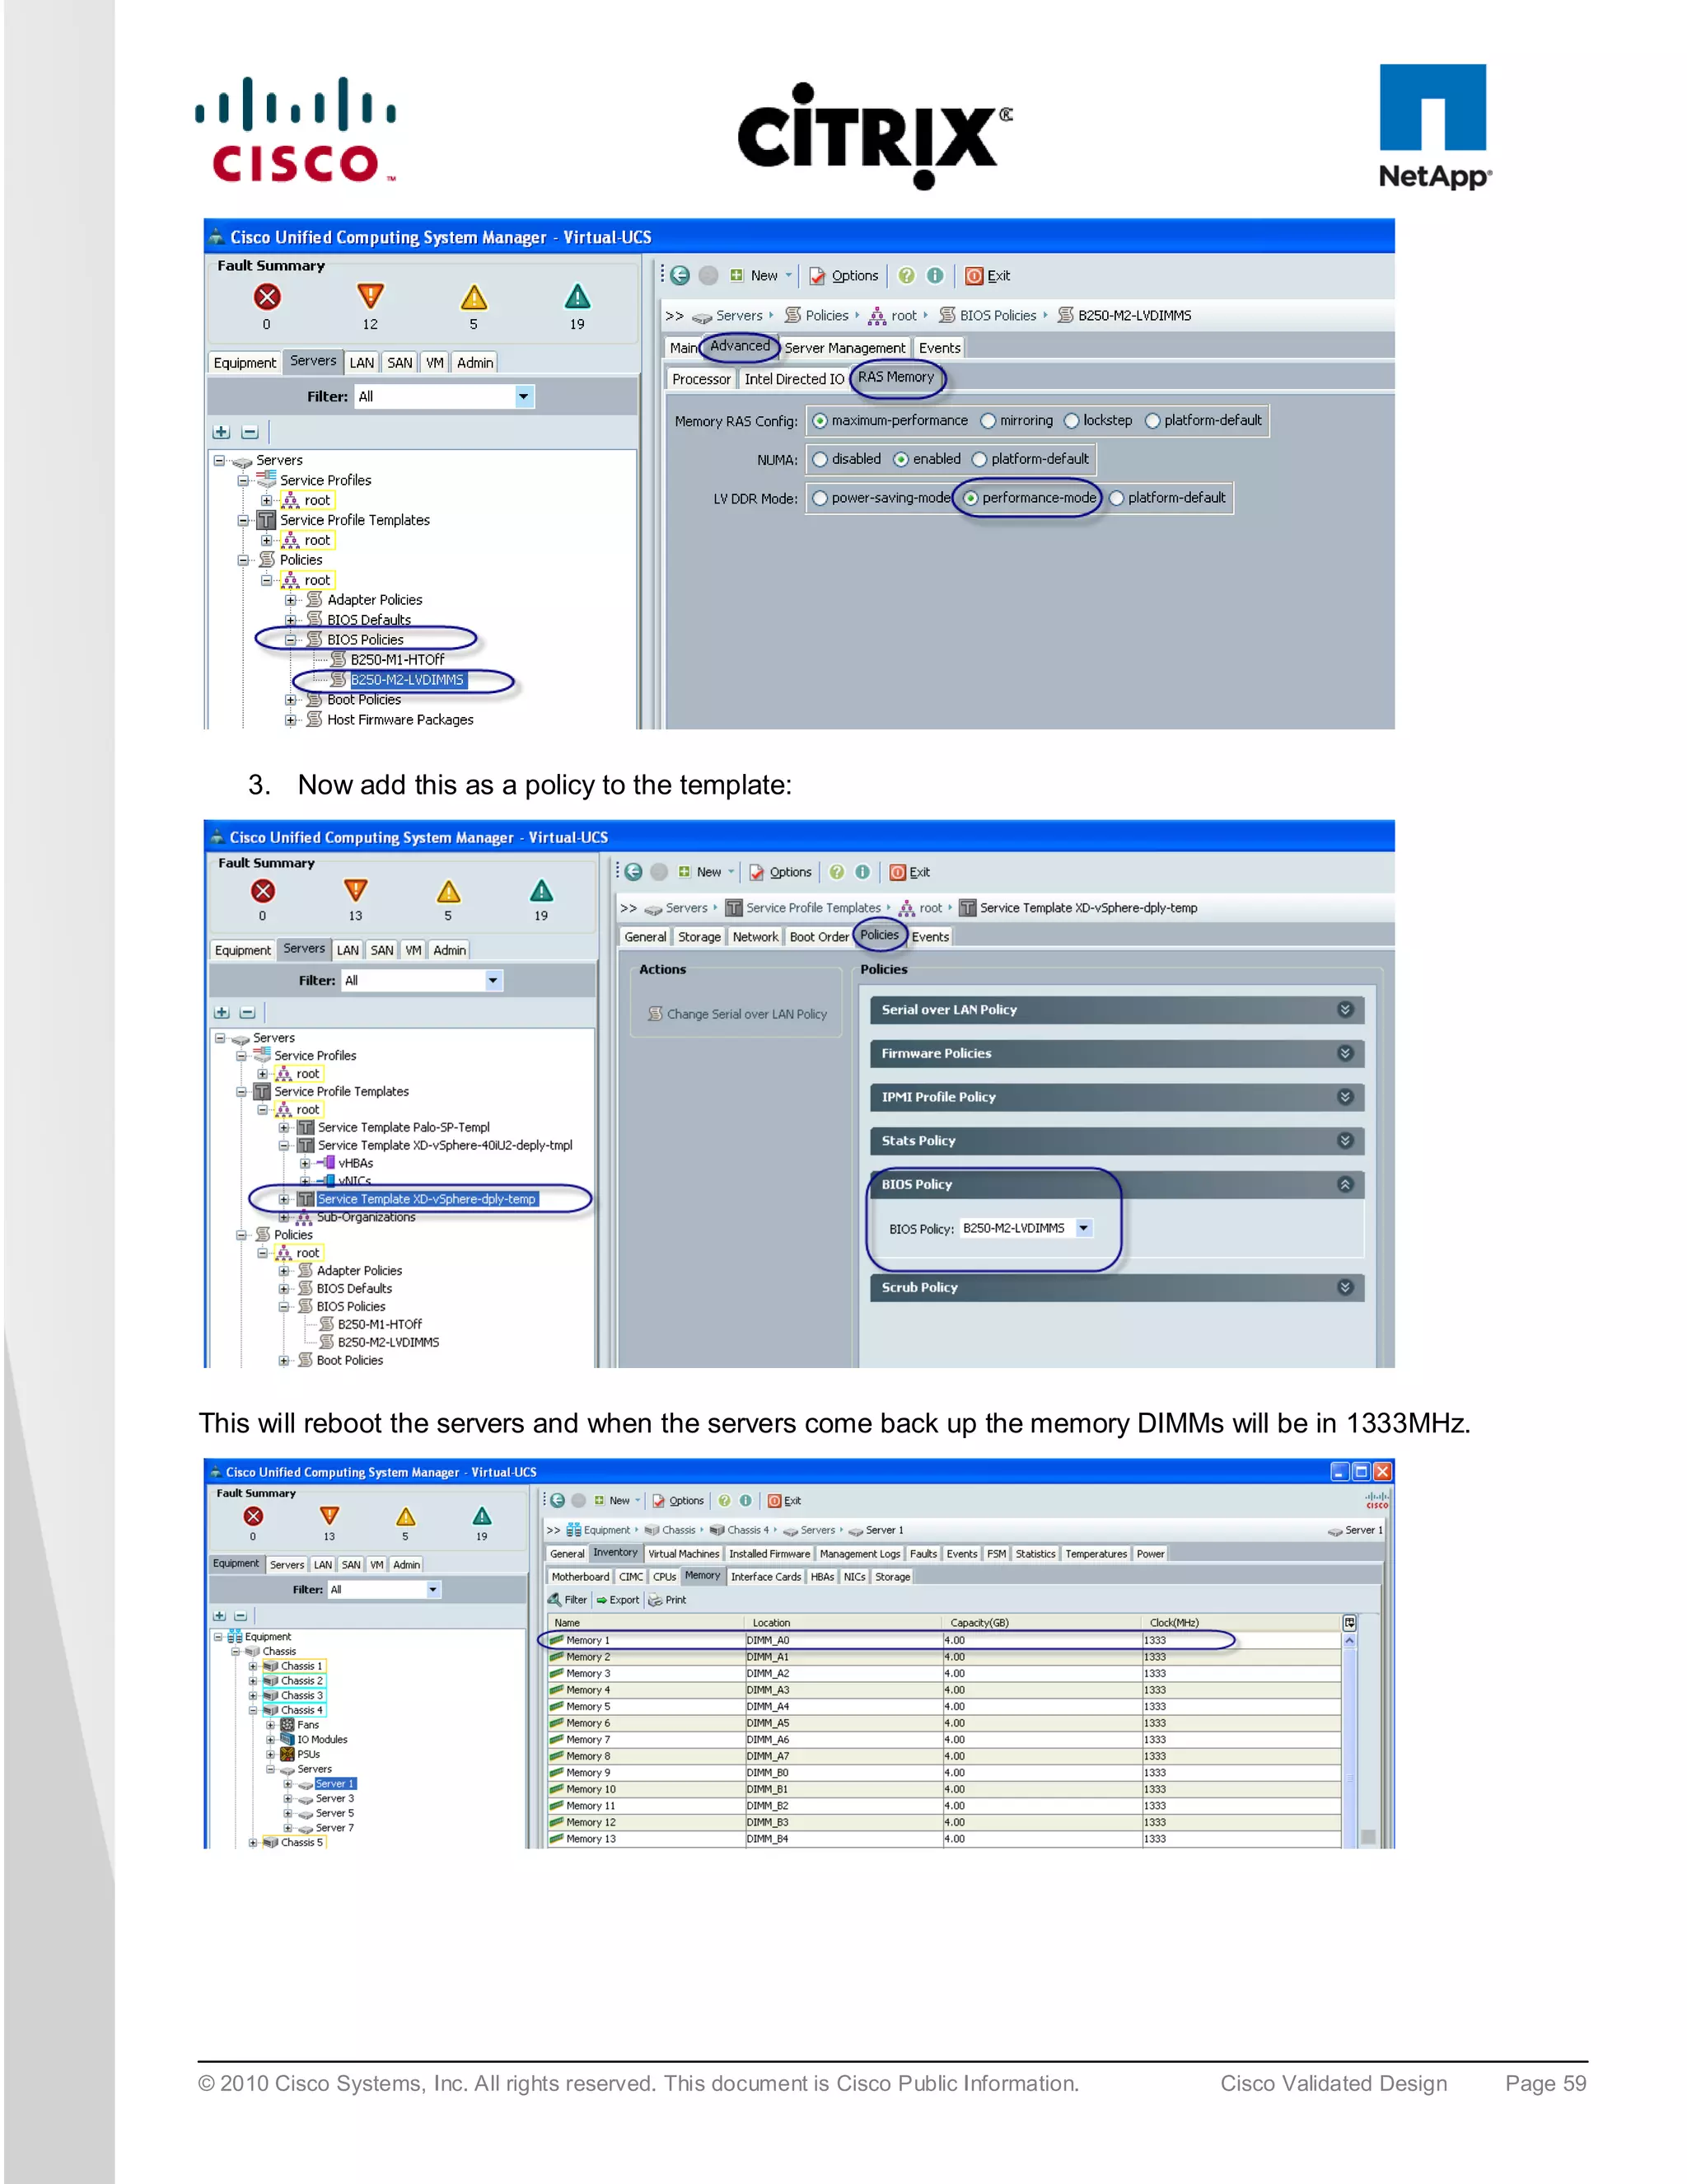Click the Fans icon under Chassis 4

pos(287,1725)
